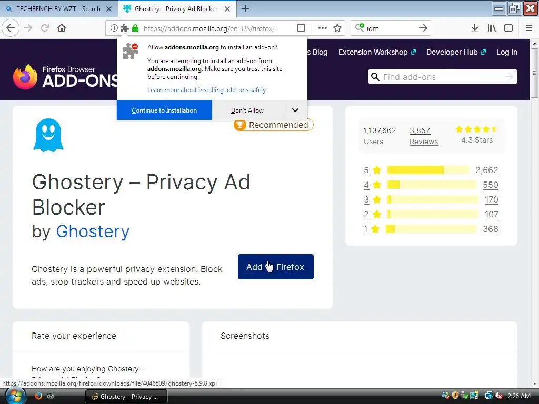The image size is (539, 404).
Task: Click the Firefox Browser Add-ons logo
Action: pyautogui.click(x=66, y=77)
